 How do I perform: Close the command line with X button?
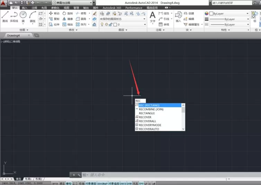(x=74, y=175)
